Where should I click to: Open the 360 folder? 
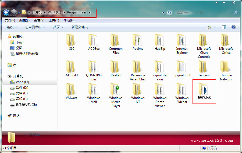coord(72,42)
